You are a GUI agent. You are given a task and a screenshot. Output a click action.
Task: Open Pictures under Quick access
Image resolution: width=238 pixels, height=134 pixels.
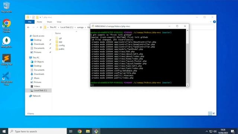tap(38, 52)
